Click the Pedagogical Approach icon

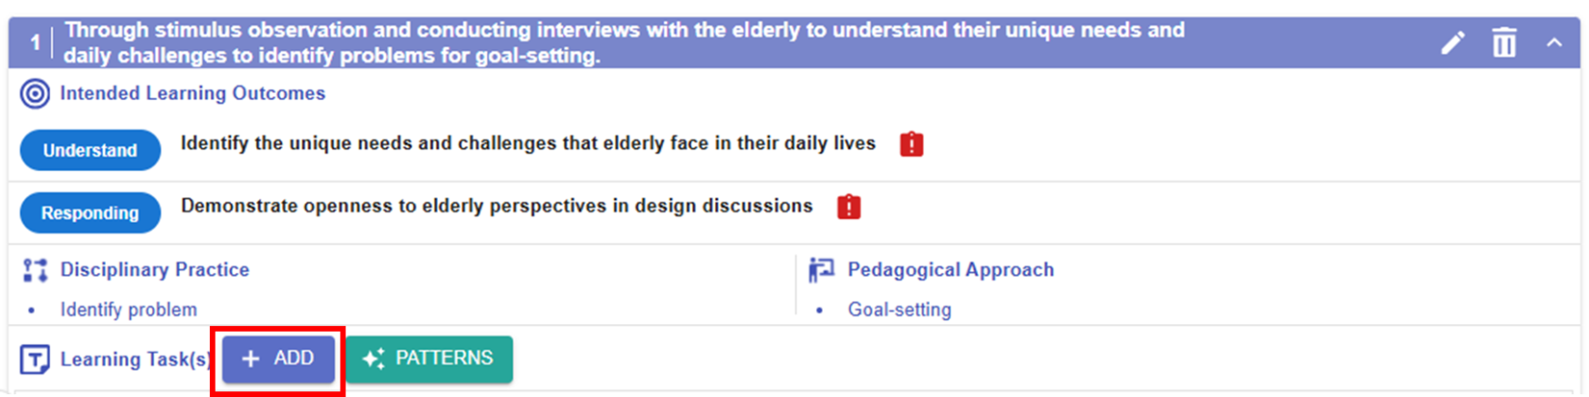(821, 270)
